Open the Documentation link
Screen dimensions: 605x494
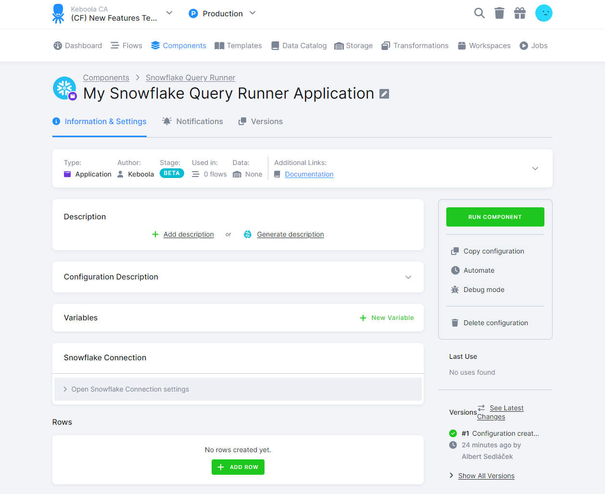point(309,174)
